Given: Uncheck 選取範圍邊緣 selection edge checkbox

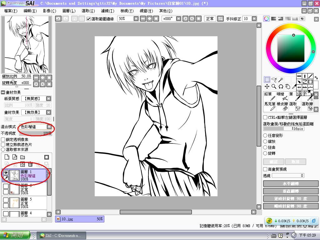Looking at the screenshot, I should (x=88, y=19).
